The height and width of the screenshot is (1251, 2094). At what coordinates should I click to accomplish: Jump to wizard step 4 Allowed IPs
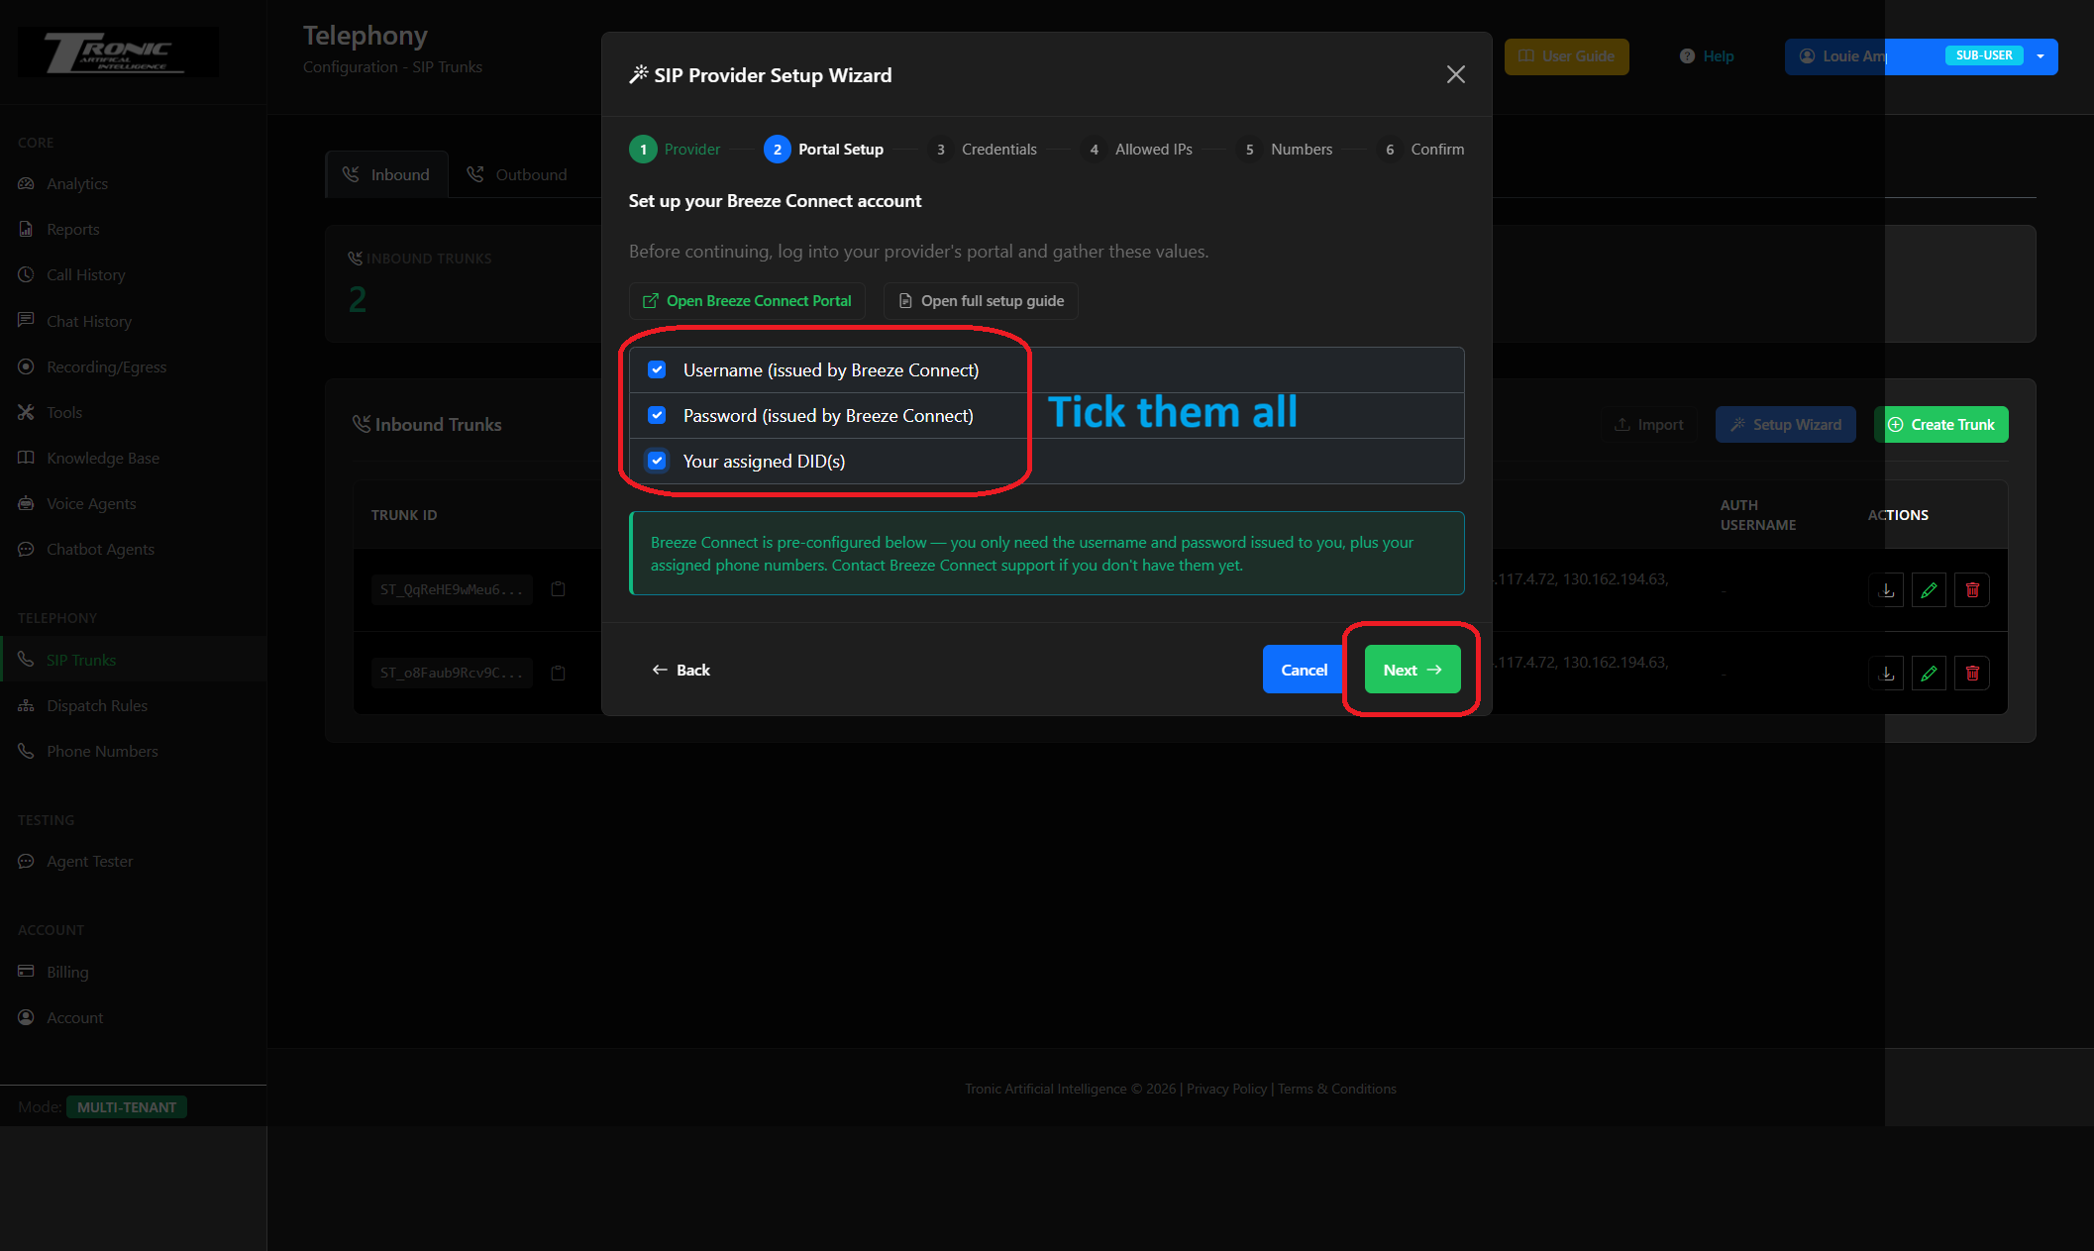click(x=1137, y=150)
